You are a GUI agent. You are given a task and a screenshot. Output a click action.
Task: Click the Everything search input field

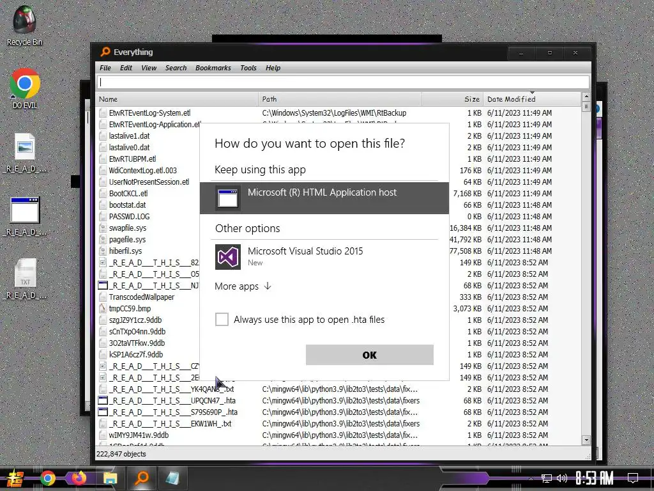[x=343, y=82]
